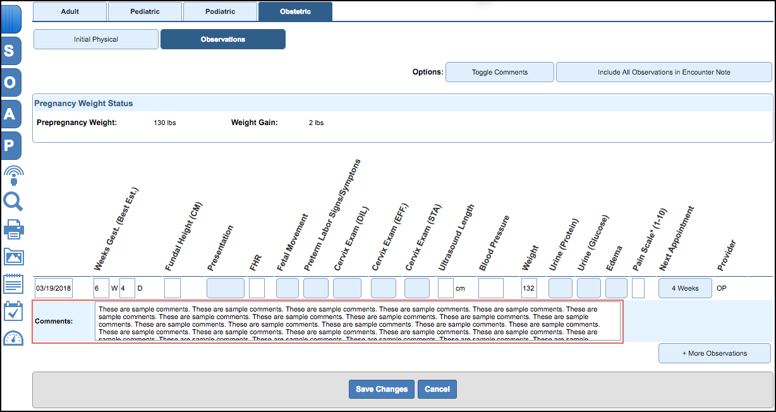Switch to the Pediatric tab
The height and width of the screenshot is (412, 776).
145,11
